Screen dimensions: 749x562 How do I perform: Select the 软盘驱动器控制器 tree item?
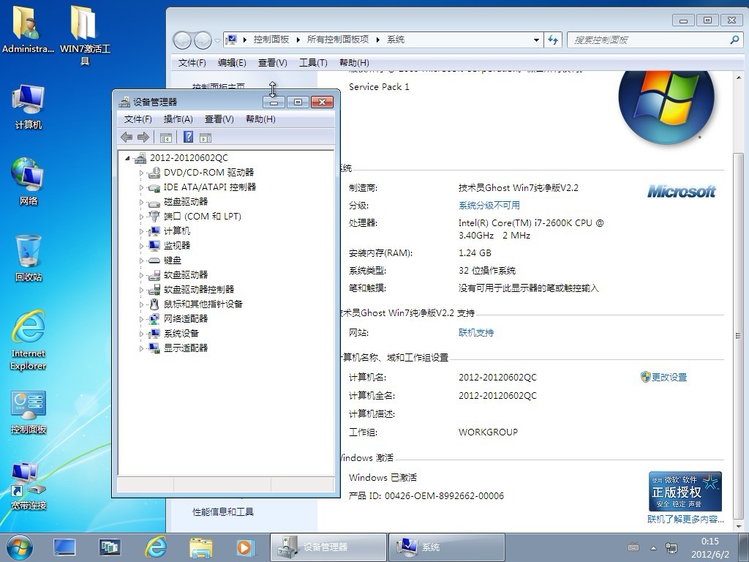pos(199,290)
